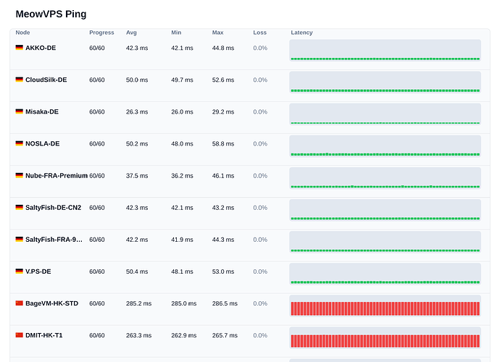Screen dimensions: 500x362
Task: Click the Loss column header
Action: pyautogui.click(x=259, y=33)
